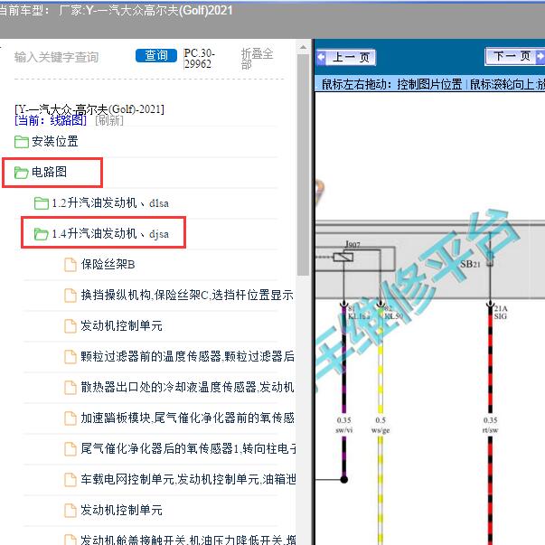
Task: Open the 安装位置 folder icon
Action: pos(21,142)
